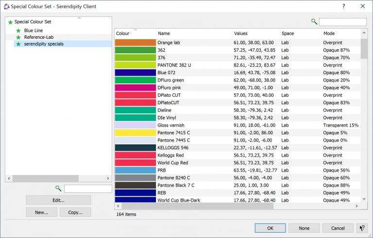Click the question mark in title bar
The width and height of the screenshot is (373, 238).
point(344,6)
